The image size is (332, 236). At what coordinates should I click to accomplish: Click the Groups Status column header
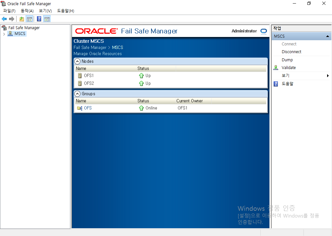(143, 101)
